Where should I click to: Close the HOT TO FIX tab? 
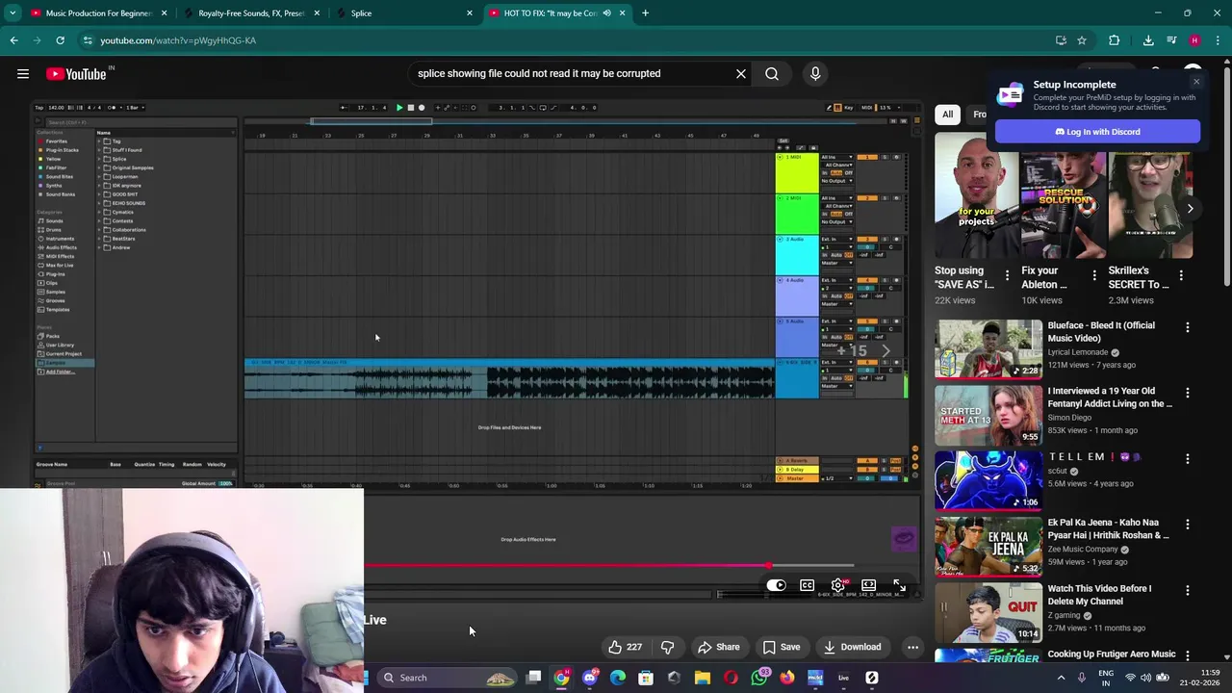pyautogui.click(x=622, y=13)
